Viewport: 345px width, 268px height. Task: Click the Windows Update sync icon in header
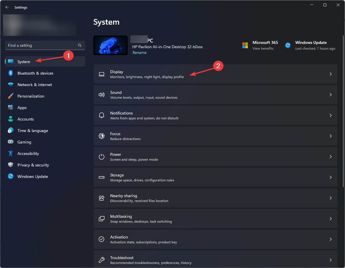288,45
